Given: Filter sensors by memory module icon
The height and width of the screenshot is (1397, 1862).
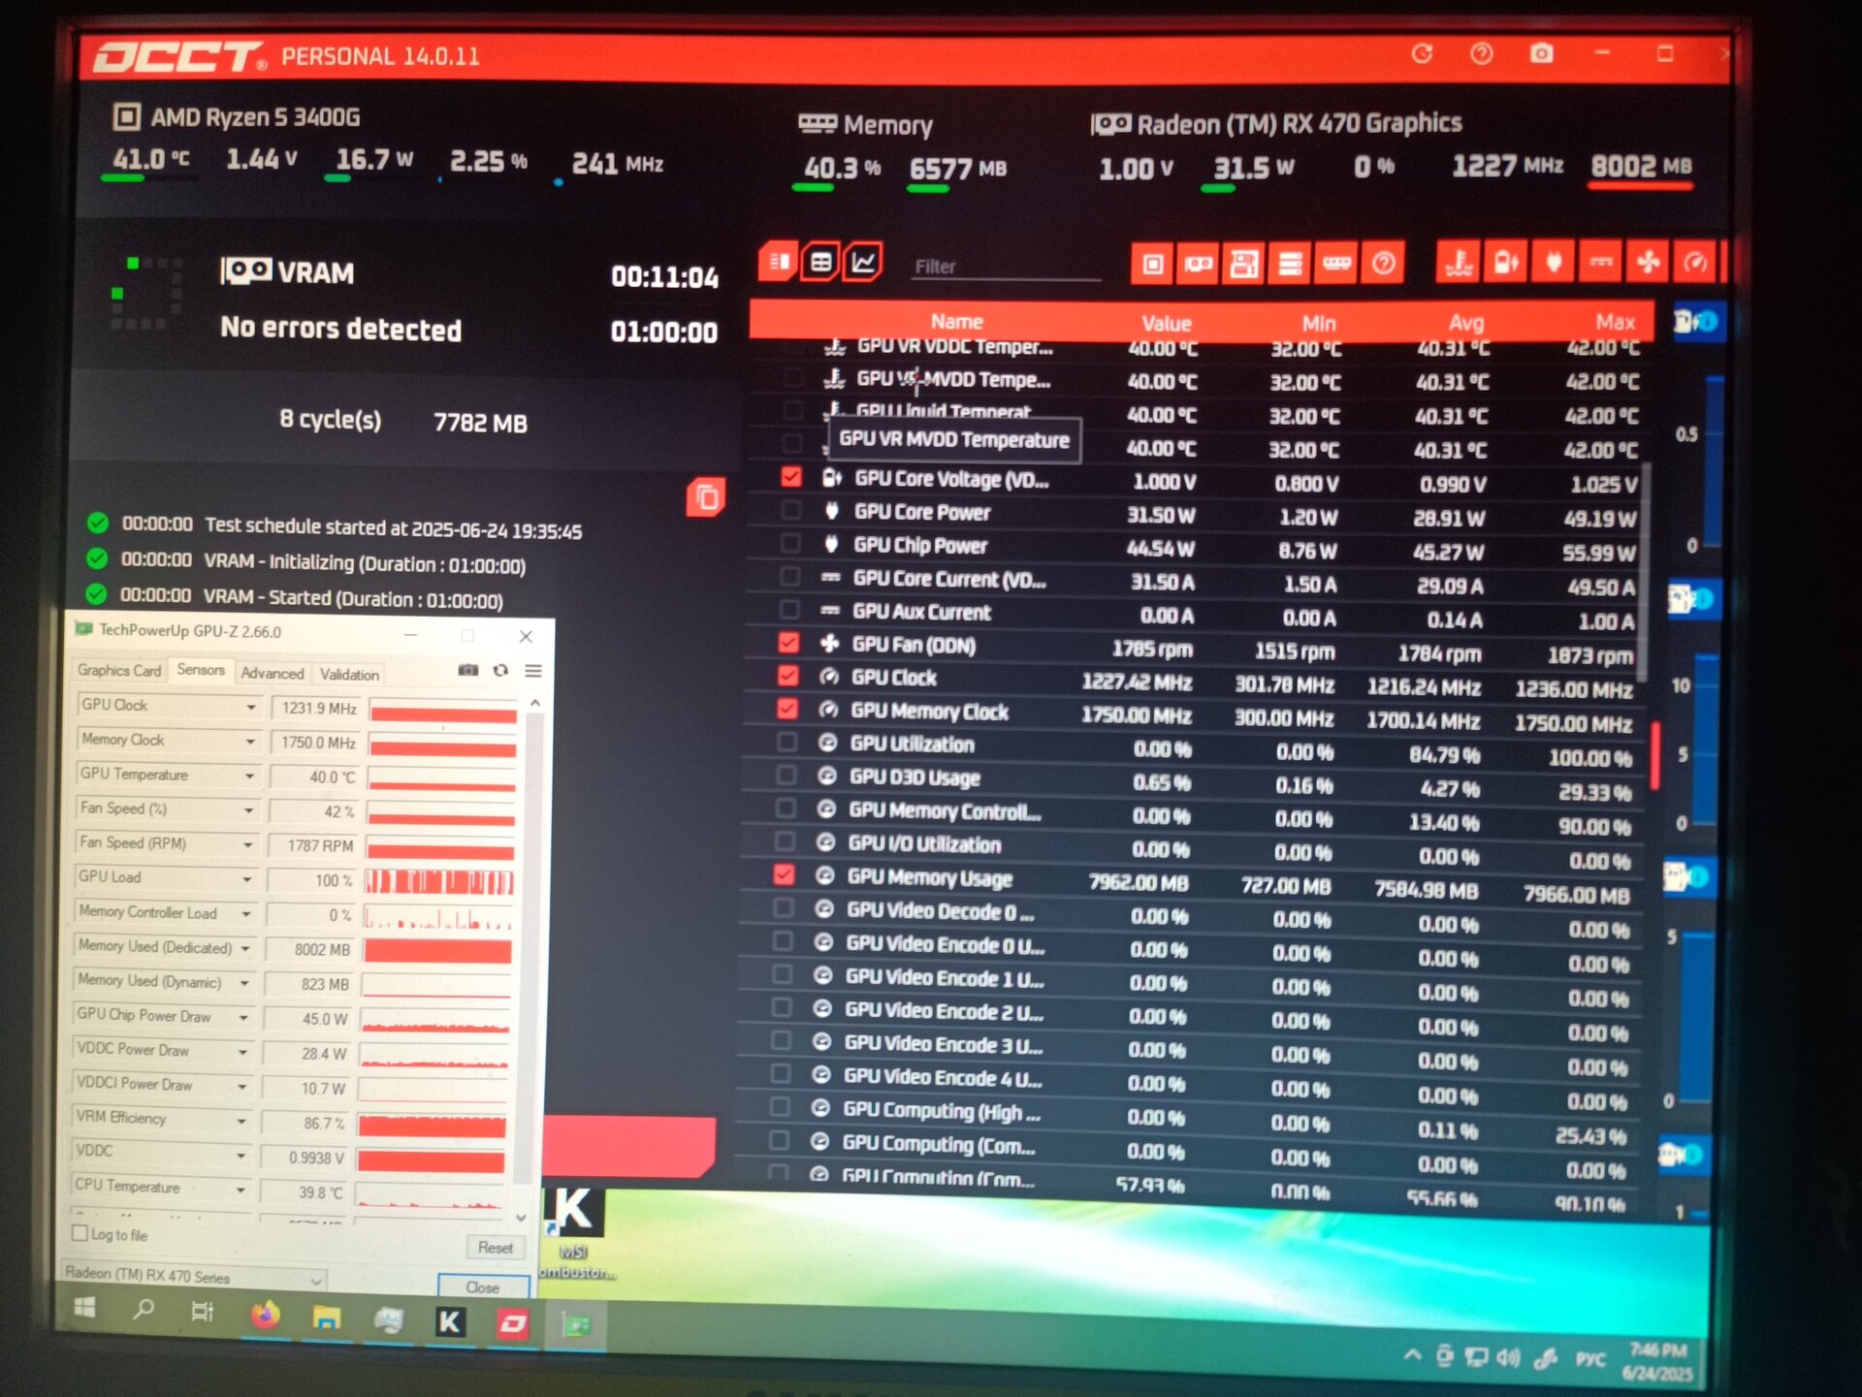Looking at the screenshot, I should click(1336, 263).
